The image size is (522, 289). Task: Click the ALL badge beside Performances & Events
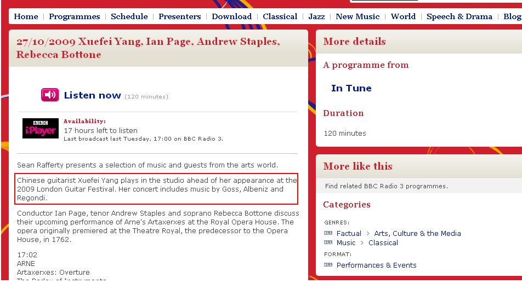(x=328, y=265)
